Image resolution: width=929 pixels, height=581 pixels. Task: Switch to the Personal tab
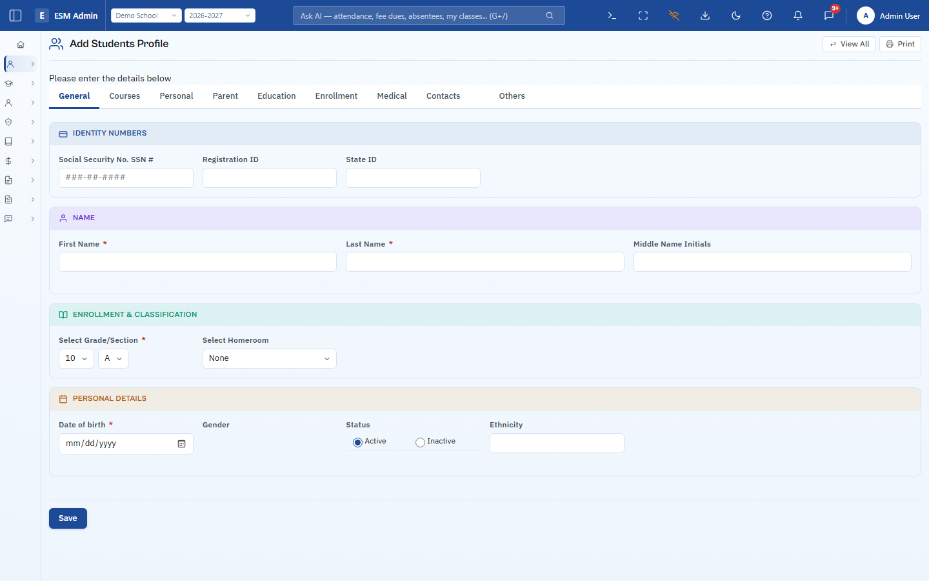click(x=176, y=96)
